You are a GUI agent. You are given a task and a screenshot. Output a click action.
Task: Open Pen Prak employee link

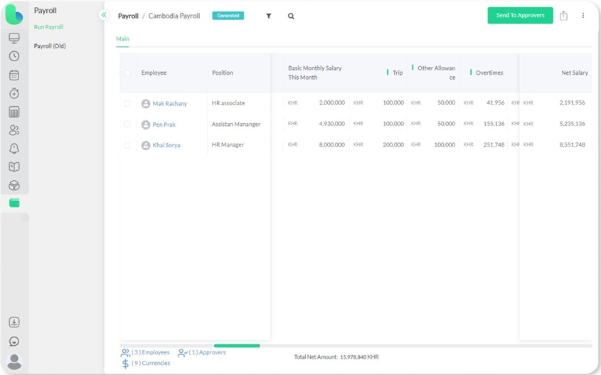(164, 125)
